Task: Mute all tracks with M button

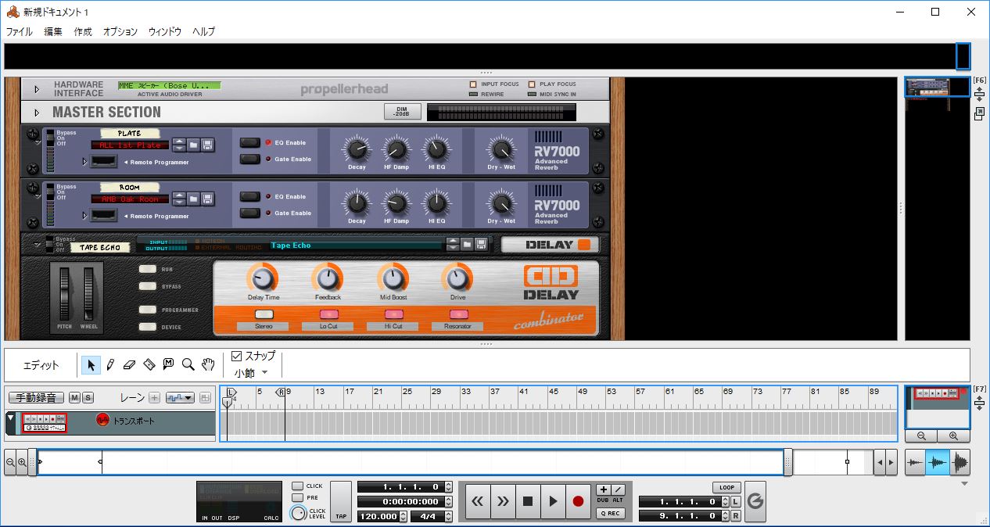Action: (x=75, y=398)
